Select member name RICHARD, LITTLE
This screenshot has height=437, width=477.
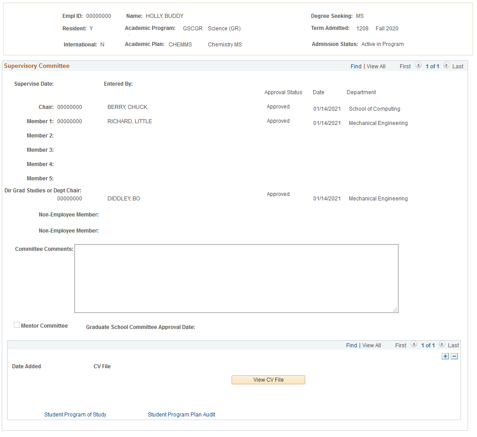[129, 121]
